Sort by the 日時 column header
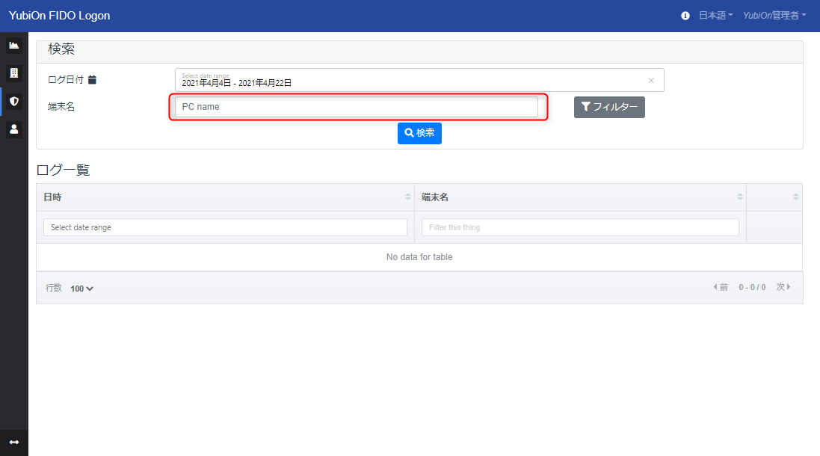This screenshot has width=820, height=456. coord(226,197)
